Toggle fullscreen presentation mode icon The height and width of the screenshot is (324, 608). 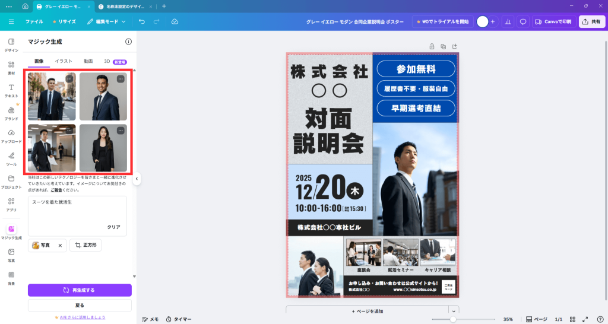click(x=585, y=319)
